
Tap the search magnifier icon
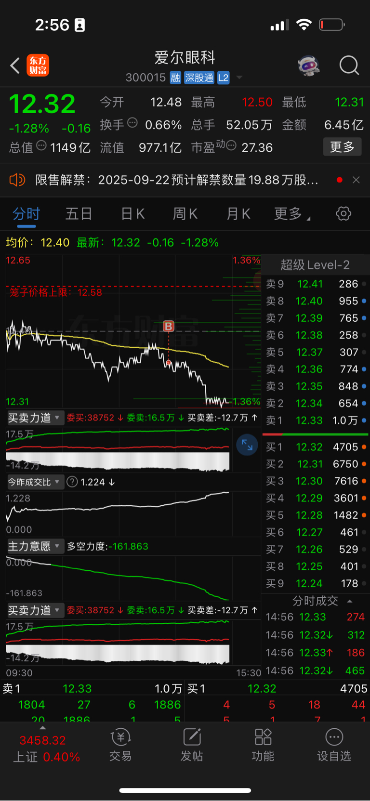tap(349, 66)
